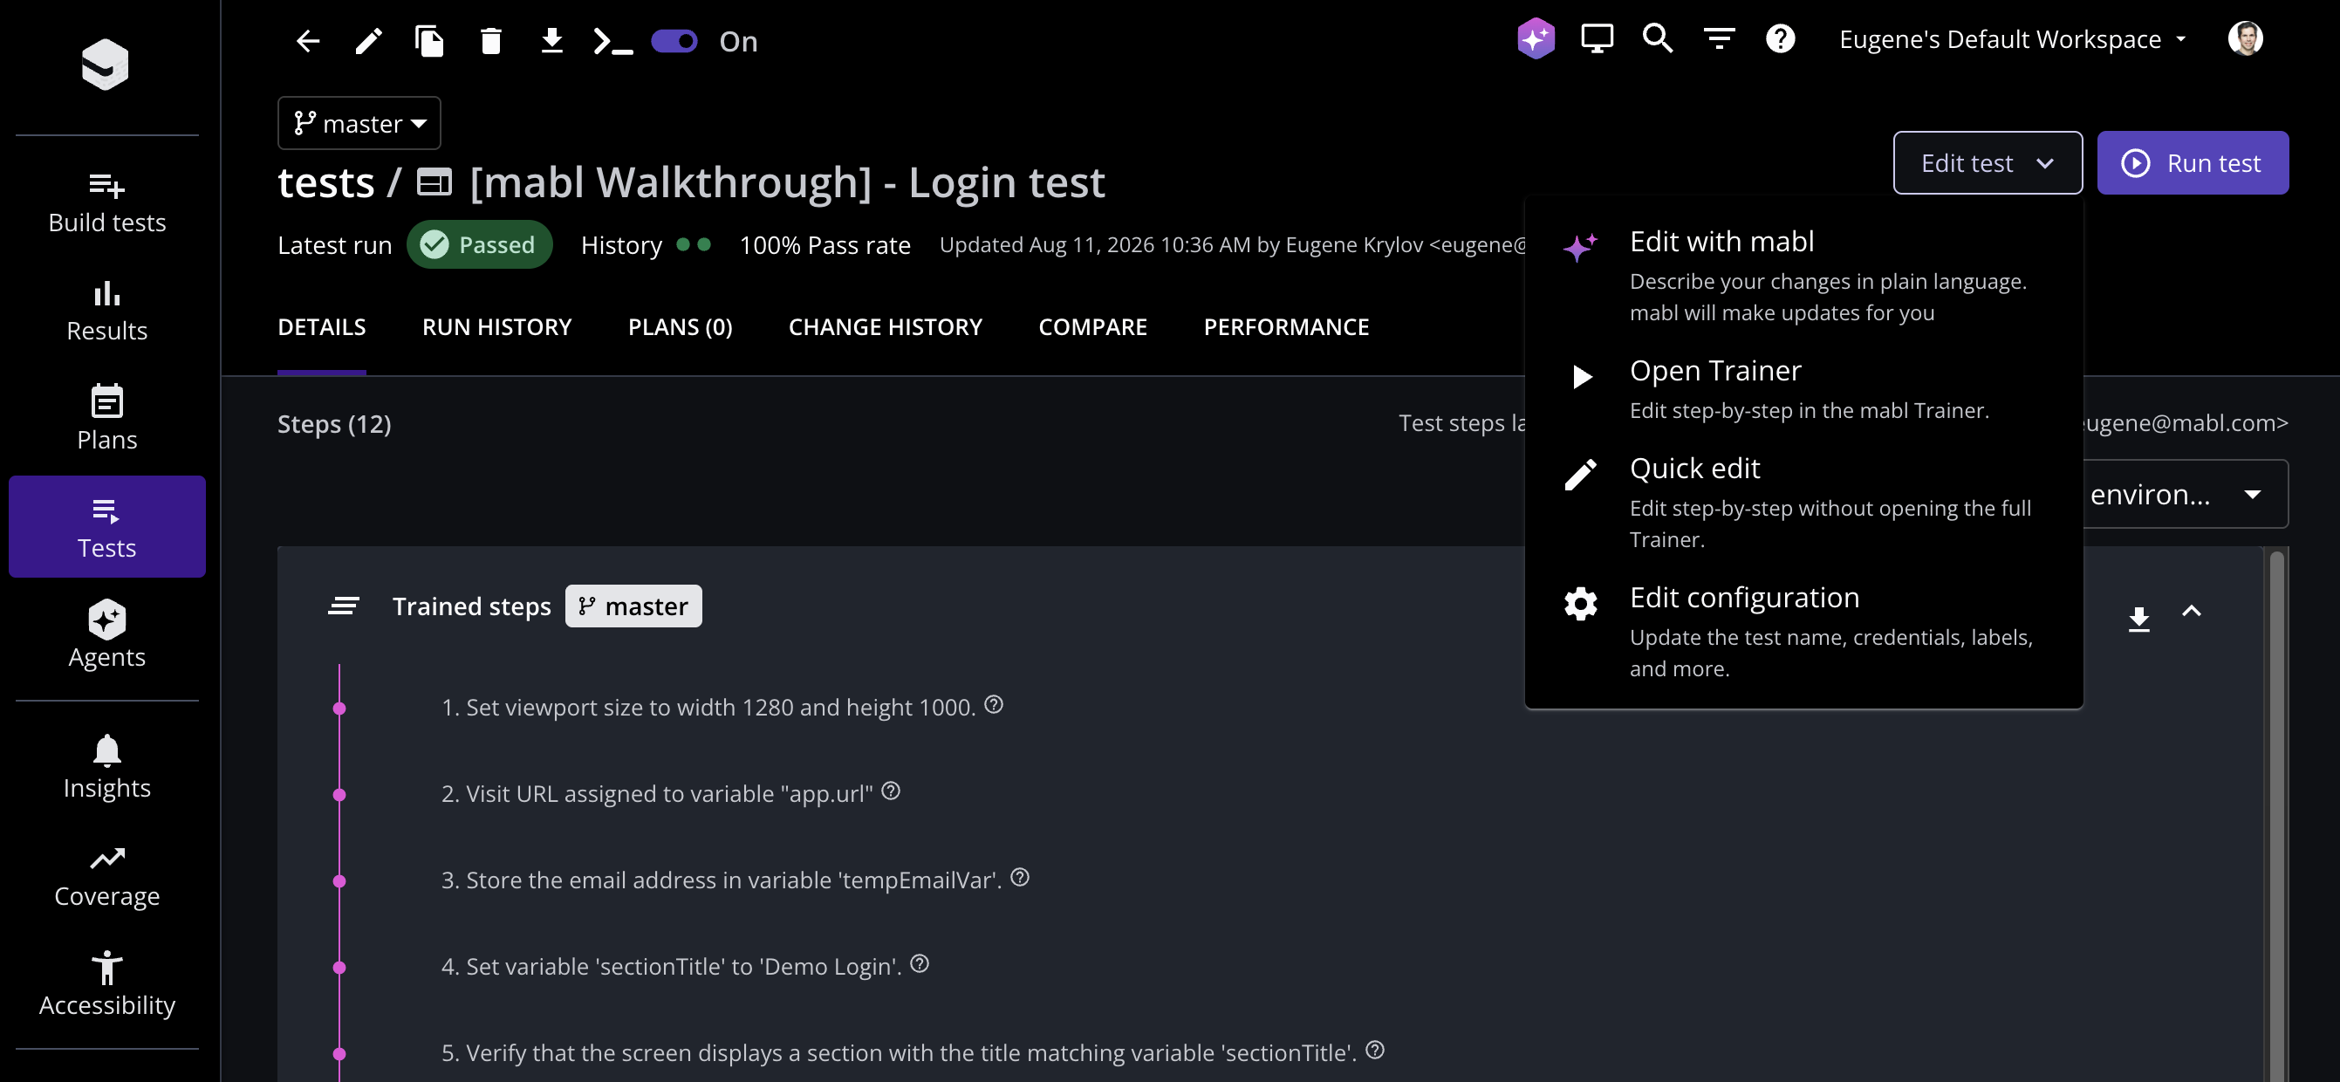Click the "Steps (12)" heading
The width and height of the screenshot is (2340, 1082).
point(334,423)
